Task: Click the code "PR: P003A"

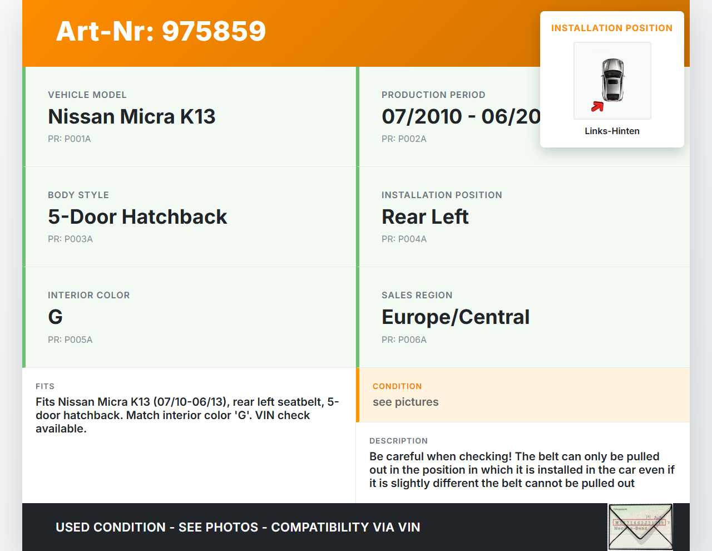Action: click(x=70, y=239)
